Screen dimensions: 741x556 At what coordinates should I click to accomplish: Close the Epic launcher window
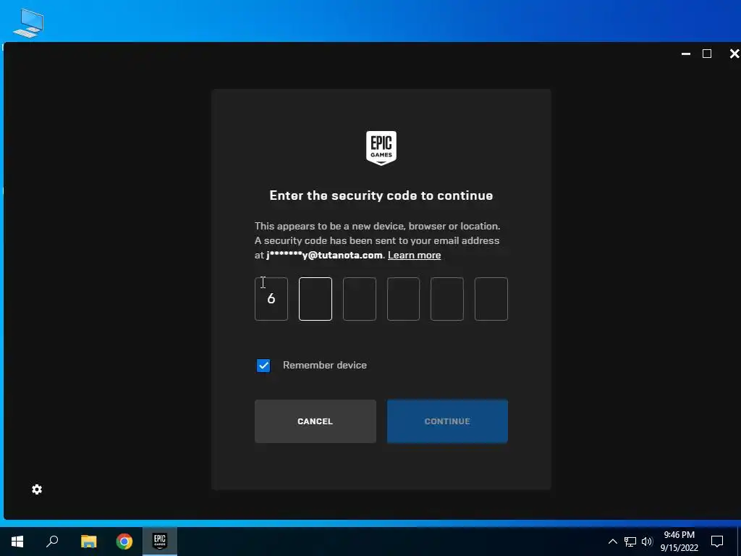[734, 54]
